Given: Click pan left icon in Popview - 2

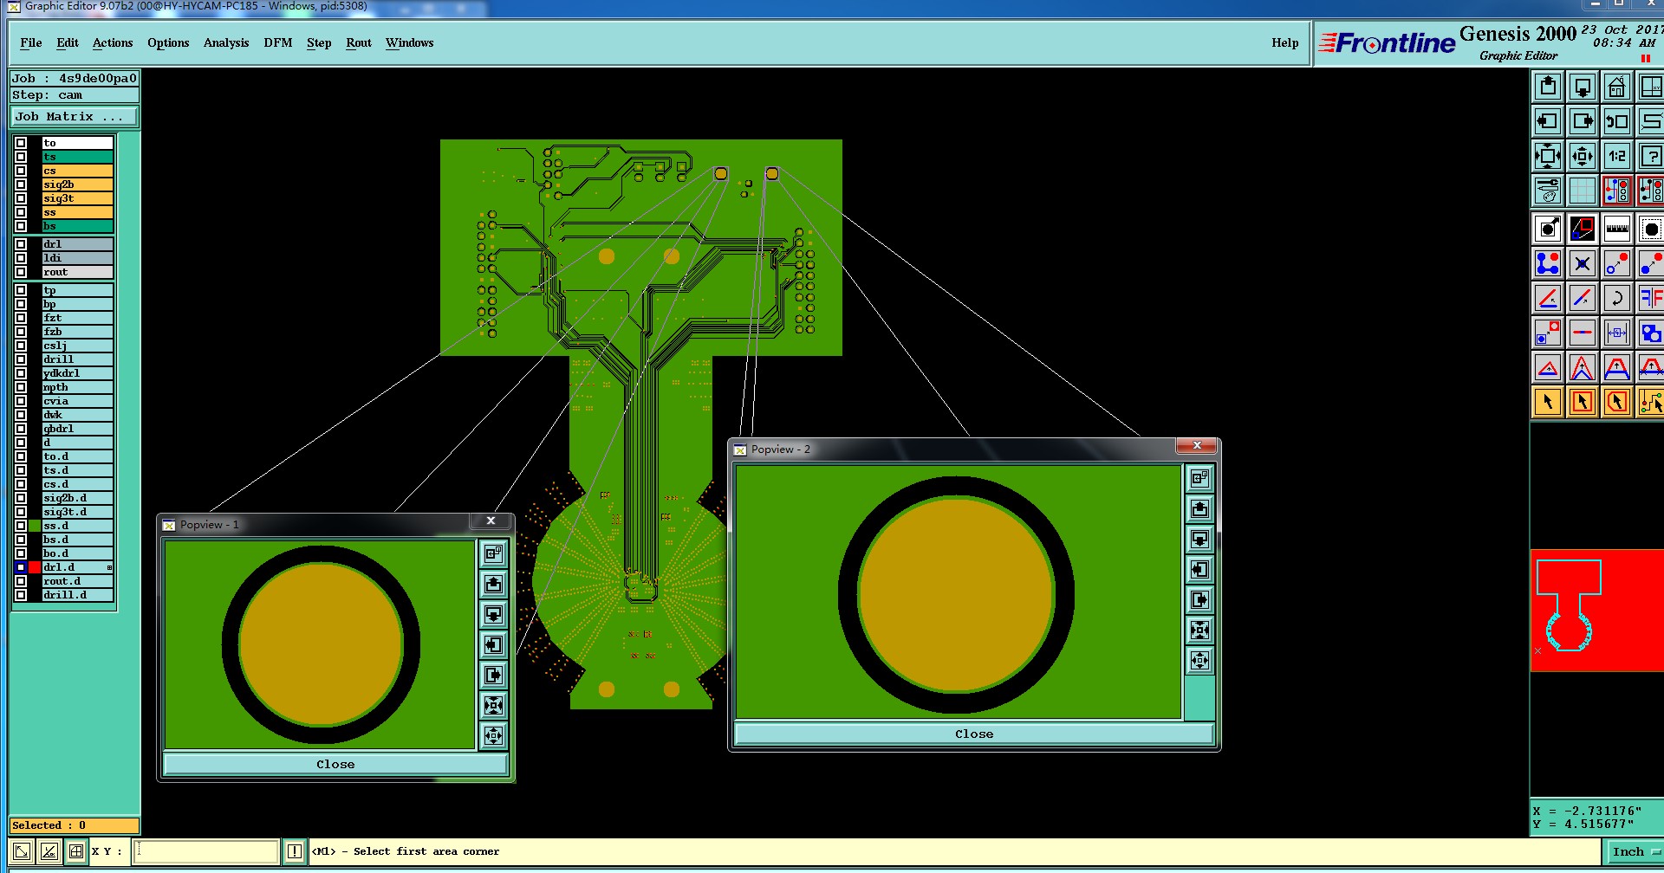Looking at the screenshot, I should 1199,569.
